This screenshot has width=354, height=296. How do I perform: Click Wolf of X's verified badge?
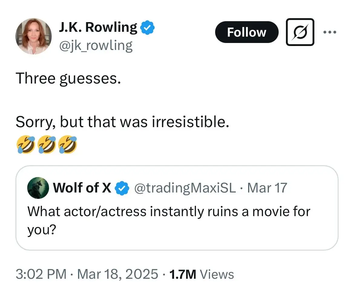click(x=122, y=188)
